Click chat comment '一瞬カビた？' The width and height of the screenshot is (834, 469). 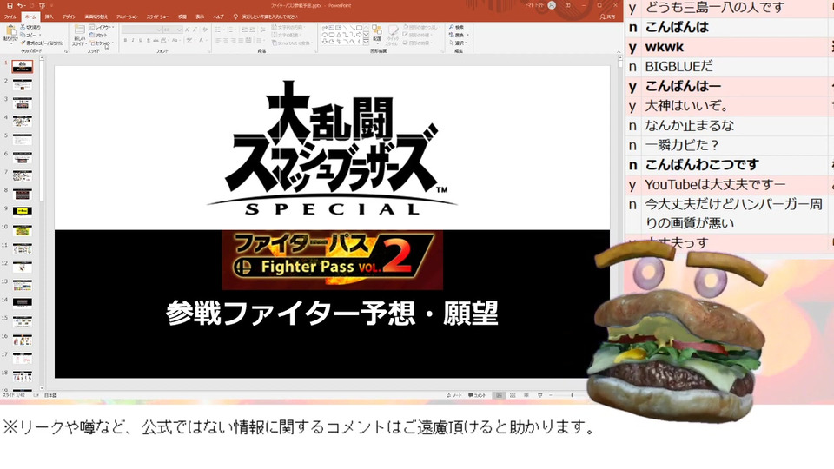[682, 145]
